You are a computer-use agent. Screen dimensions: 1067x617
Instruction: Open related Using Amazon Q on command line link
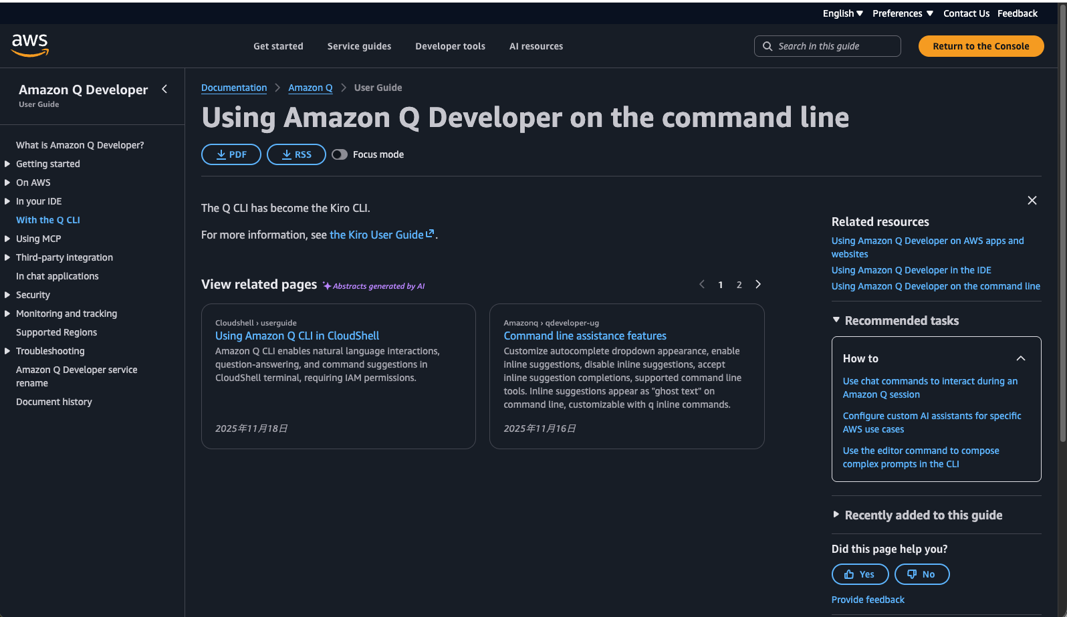pos(936,286)
